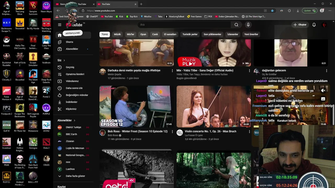Select the İzlenenler filter chip
The width and height of the screenshot is (335, 188).
[x=233, y=34]
